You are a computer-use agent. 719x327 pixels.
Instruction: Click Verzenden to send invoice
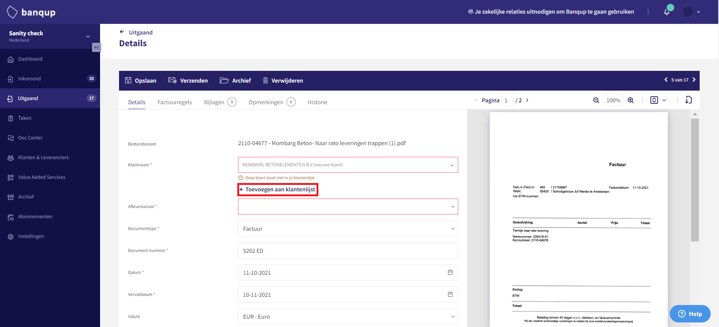tap(188, 80)
